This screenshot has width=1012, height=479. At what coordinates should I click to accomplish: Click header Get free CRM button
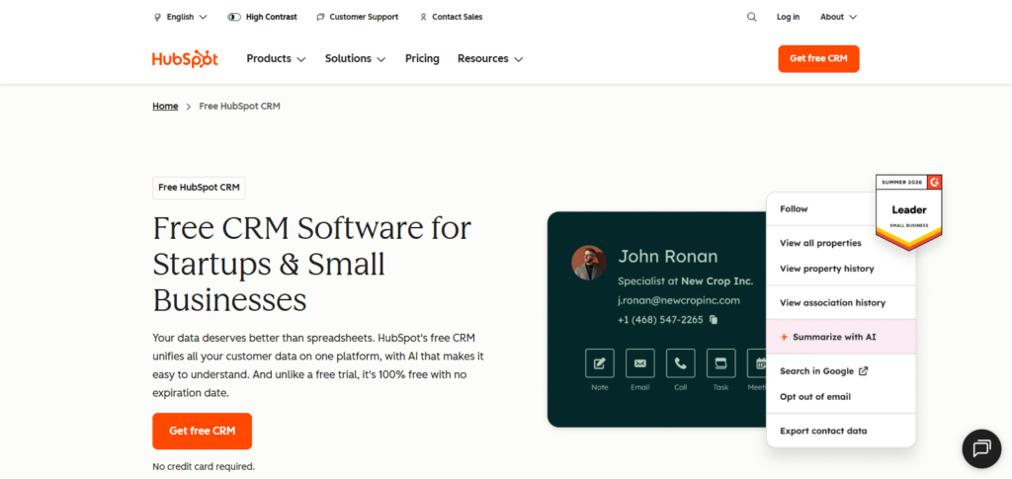pos(818,58)
